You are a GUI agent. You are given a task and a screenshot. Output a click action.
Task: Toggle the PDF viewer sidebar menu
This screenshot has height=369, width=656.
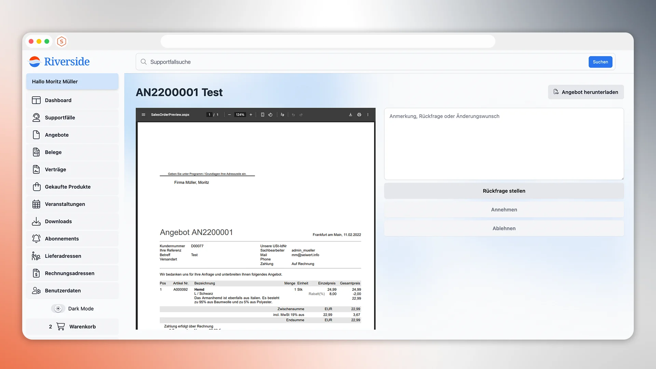click(x=143, y=115)
